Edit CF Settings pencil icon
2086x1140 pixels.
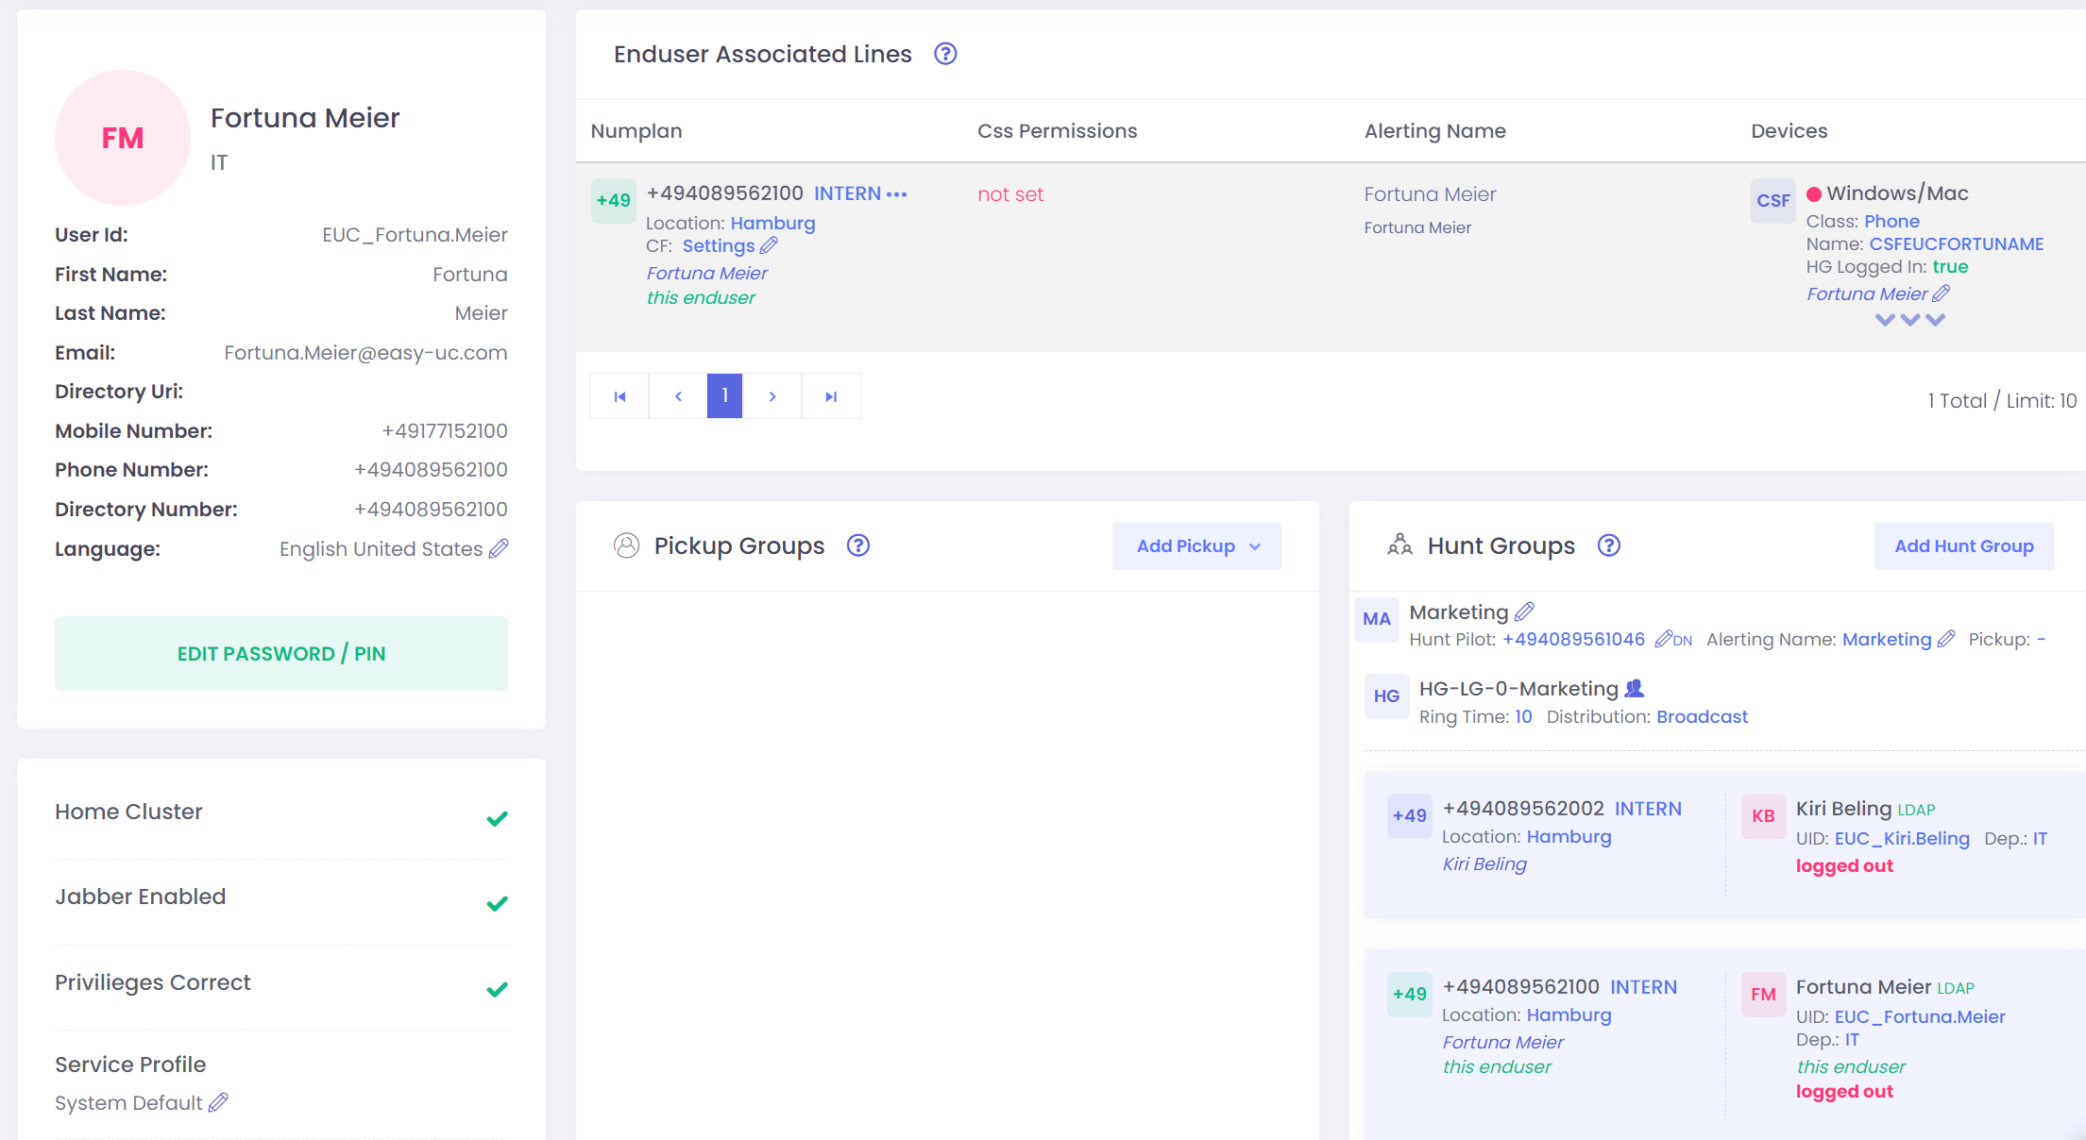769,246
